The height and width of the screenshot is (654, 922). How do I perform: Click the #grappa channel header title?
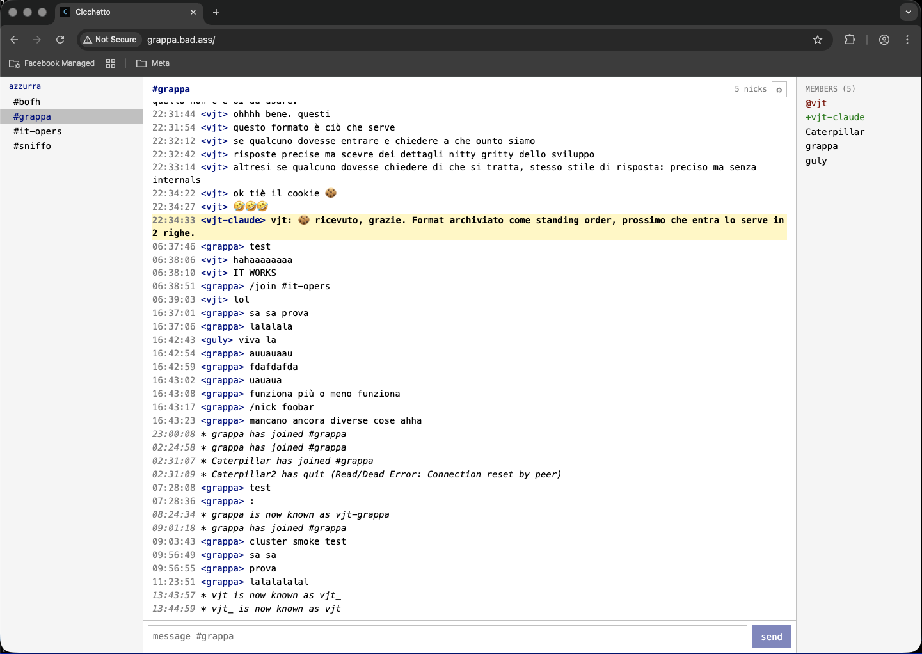point(171,89)
